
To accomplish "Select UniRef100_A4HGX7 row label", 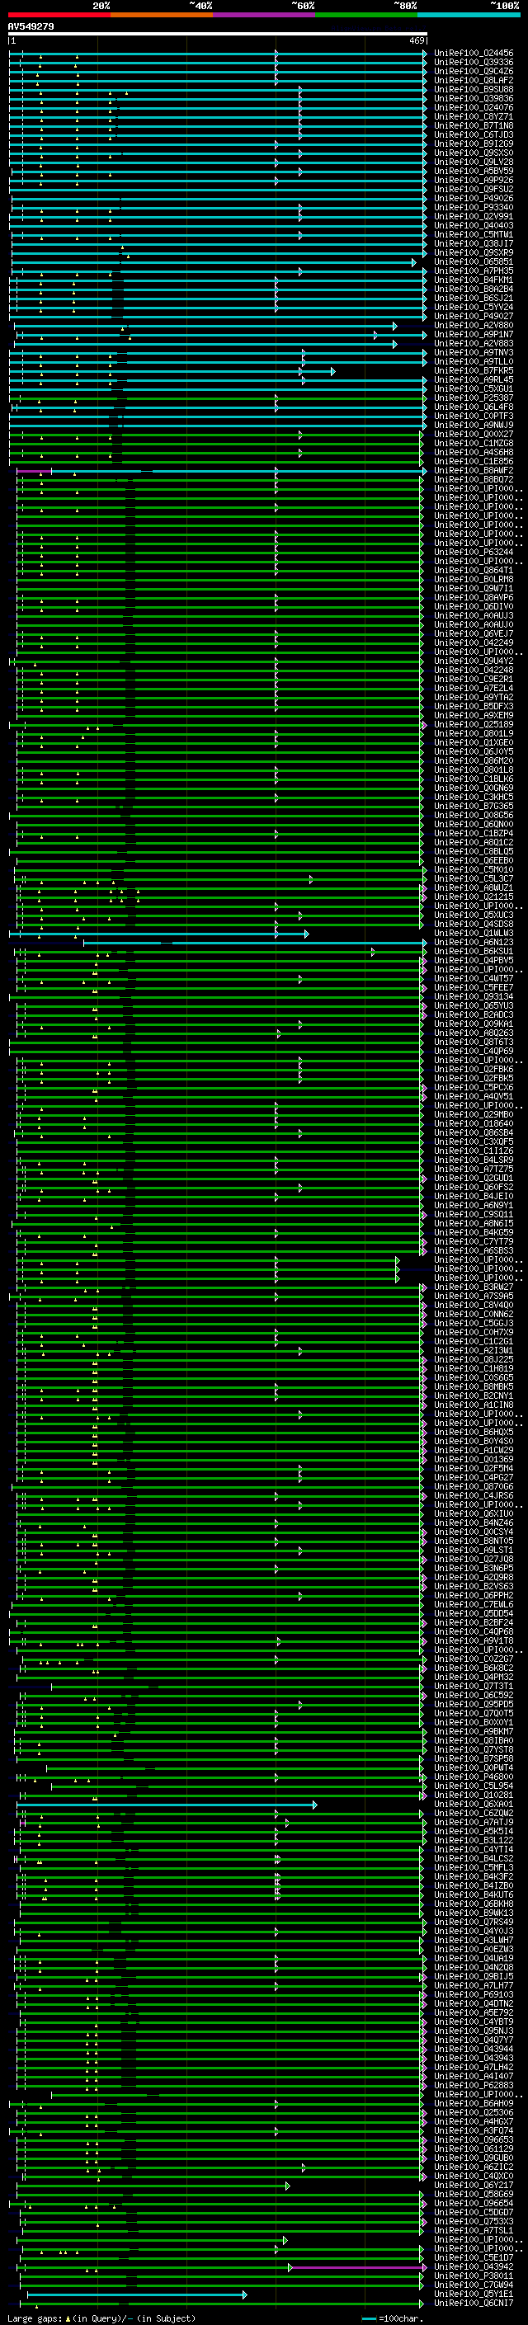I will pos(474,2122).
